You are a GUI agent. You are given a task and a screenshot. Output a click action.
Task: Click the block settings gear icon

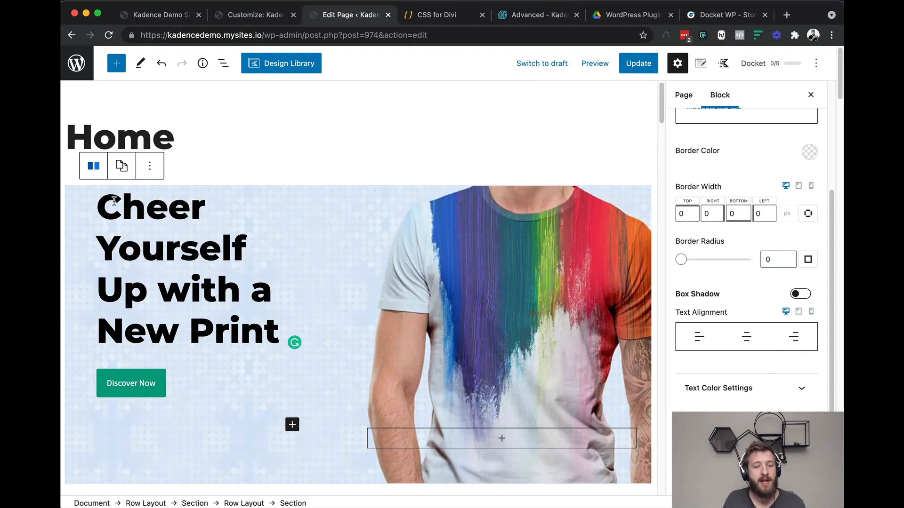678,63
